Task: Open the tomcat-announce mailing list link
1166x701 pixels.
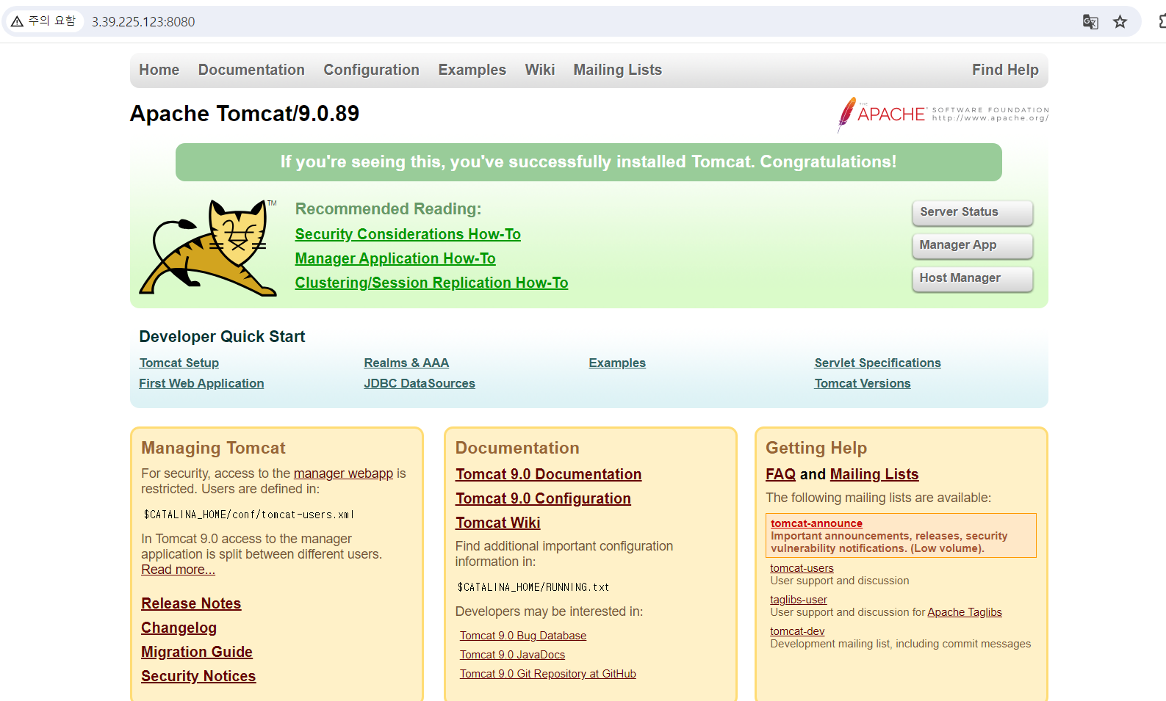Action: point(816,523)
